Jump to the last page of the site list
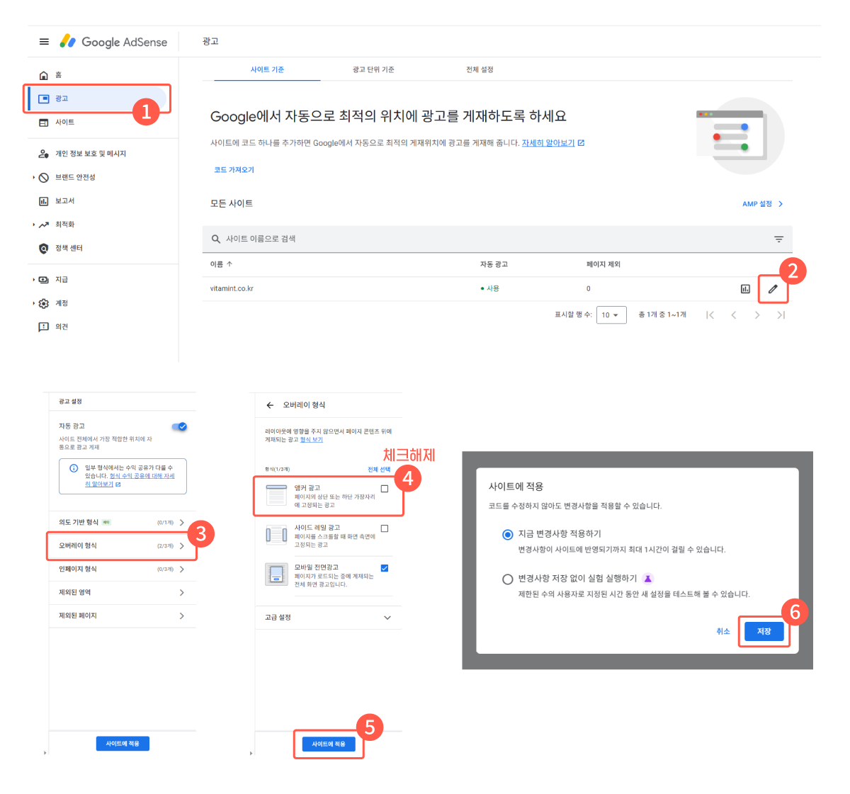The width and height of the screenshot is (850, 794). click(781, 314)
